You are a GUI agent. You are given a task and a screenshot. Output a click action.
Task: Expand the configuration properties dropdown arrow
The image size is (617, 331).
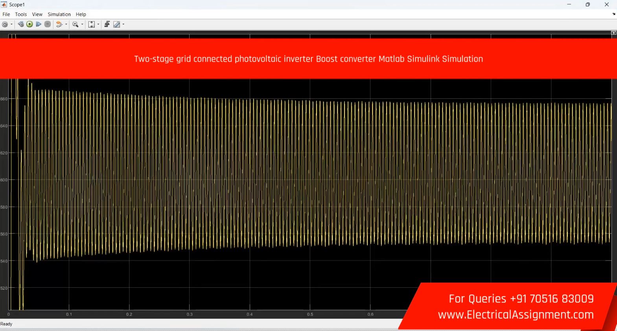click(x=11, y=24)
